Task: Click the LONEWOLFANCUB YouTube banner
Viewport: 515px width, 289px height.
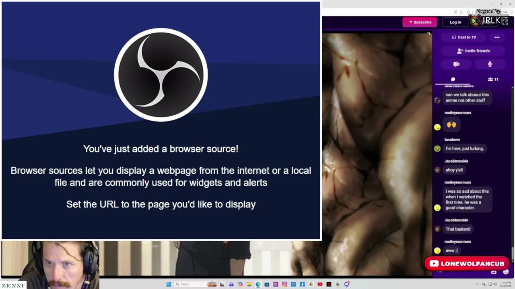Action: coord(467,264)
